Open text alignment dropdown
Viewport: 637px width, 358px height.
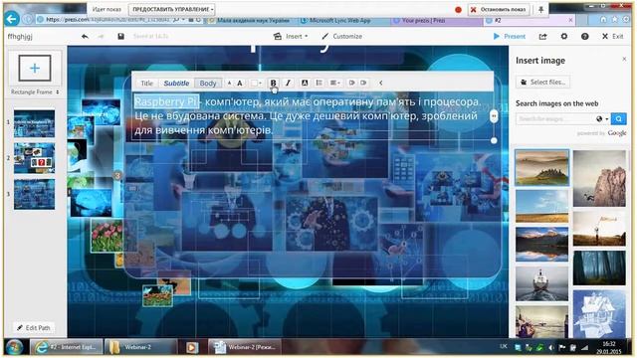[x=334, y=83]
